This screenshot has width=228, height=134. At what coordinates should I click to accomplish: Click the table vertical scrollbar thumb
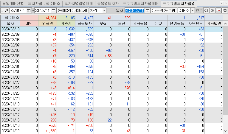(x=225, y=71)
